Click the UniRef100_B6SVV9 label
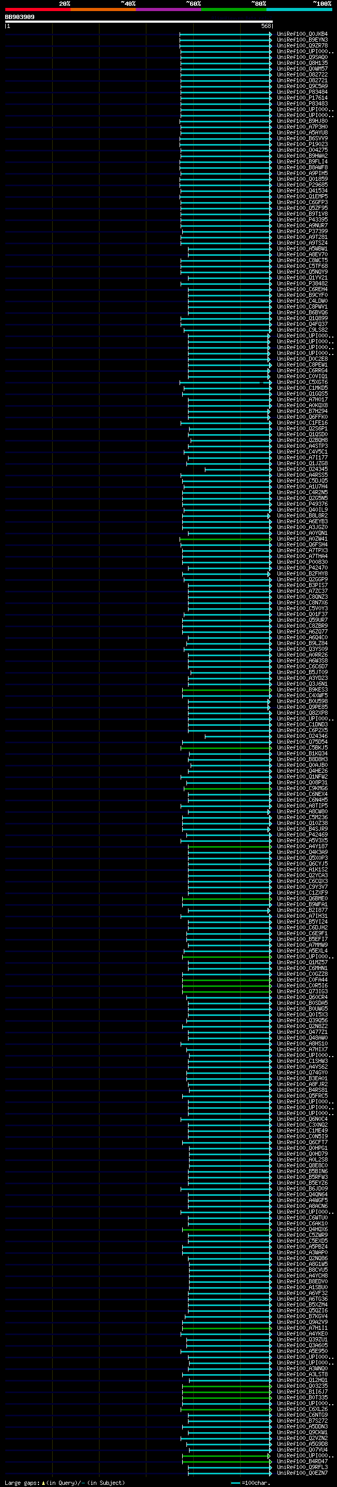The width and height of the screenshot is (337, 1487). [x=302, y=139]
